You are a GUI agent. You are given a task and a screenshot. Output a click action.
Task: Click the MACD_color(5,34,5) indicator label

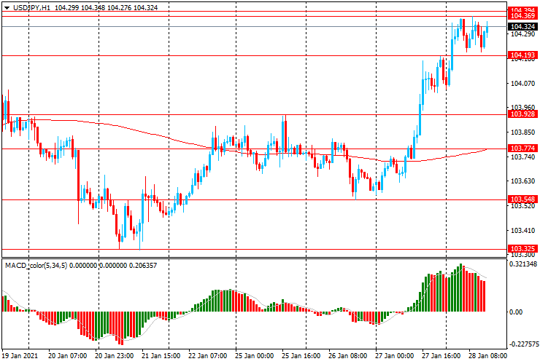pyautogui.click(x=36, y=265)
